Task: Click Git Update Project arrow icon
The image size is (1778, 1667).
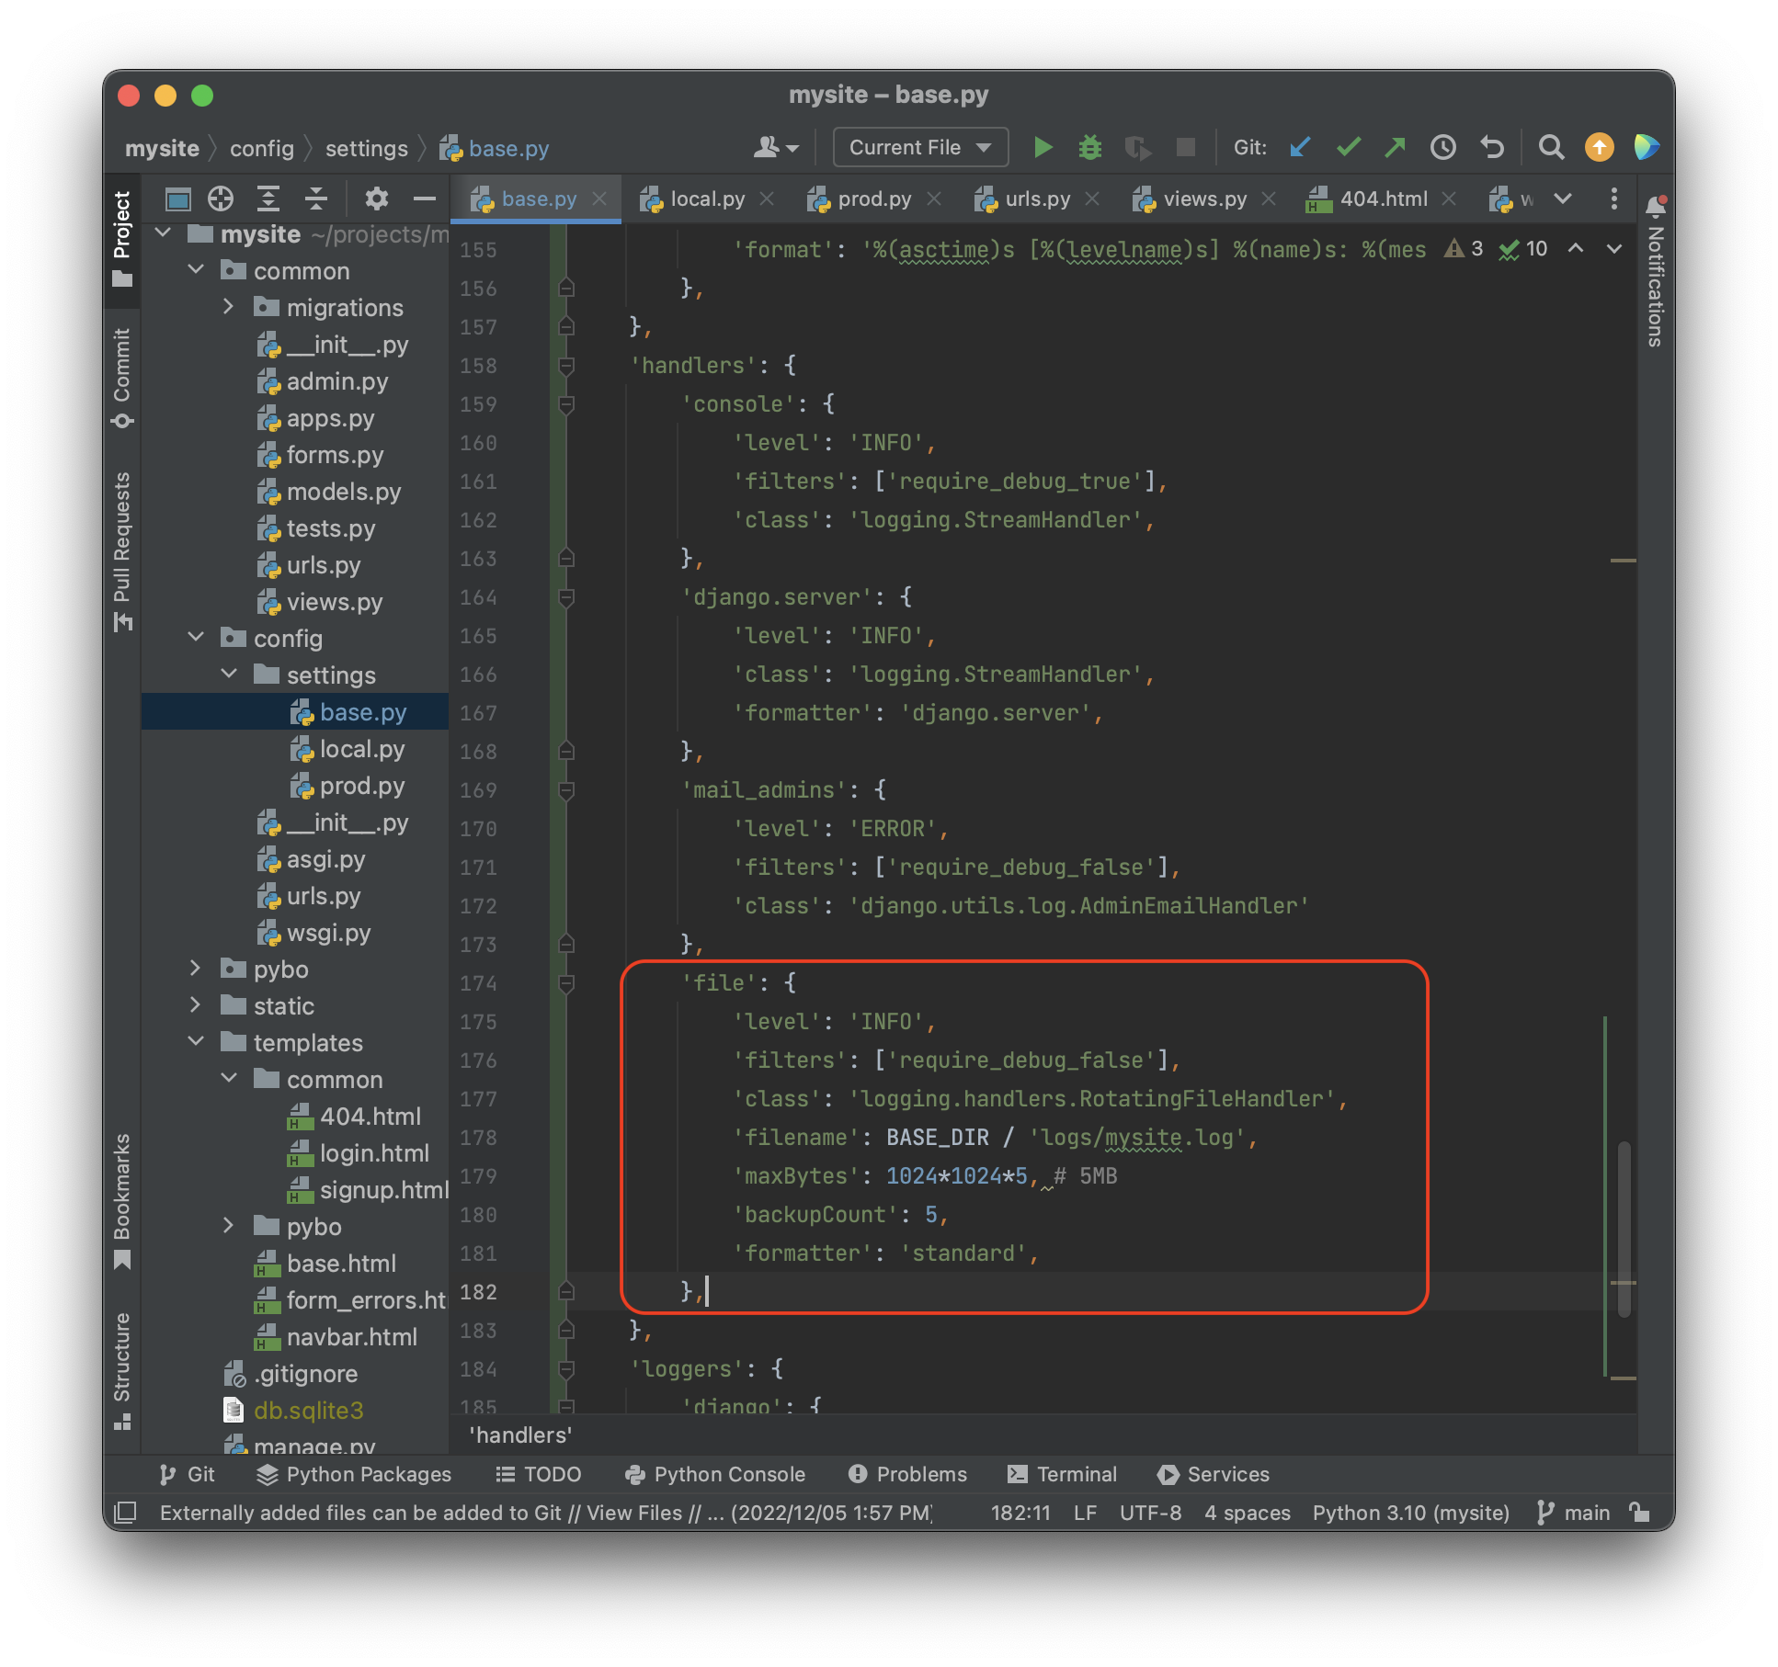Action: pyautogui.click(x=1300, y=147)
